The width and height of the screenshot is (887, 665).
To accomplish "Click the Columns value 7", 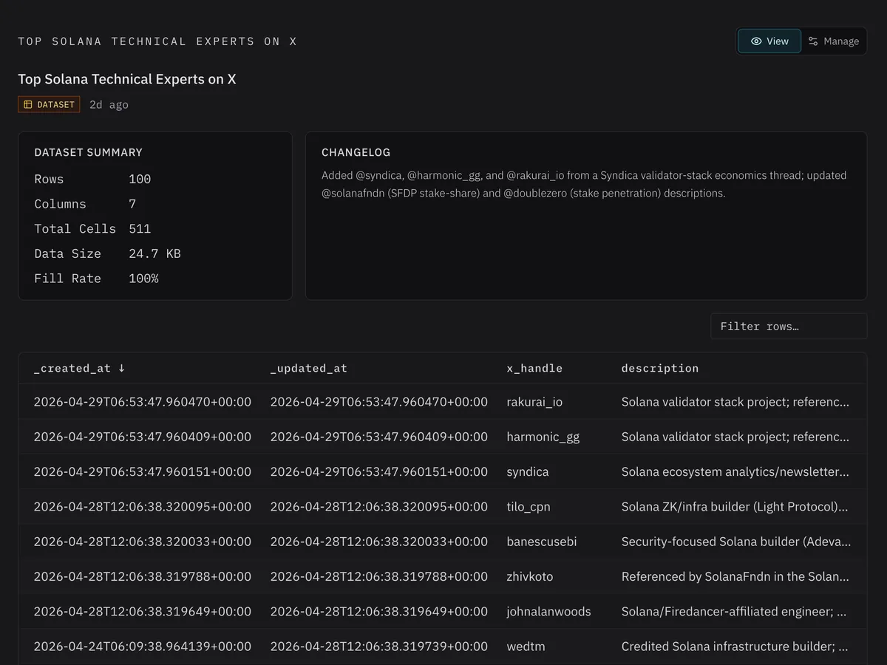I will (132, 204).
